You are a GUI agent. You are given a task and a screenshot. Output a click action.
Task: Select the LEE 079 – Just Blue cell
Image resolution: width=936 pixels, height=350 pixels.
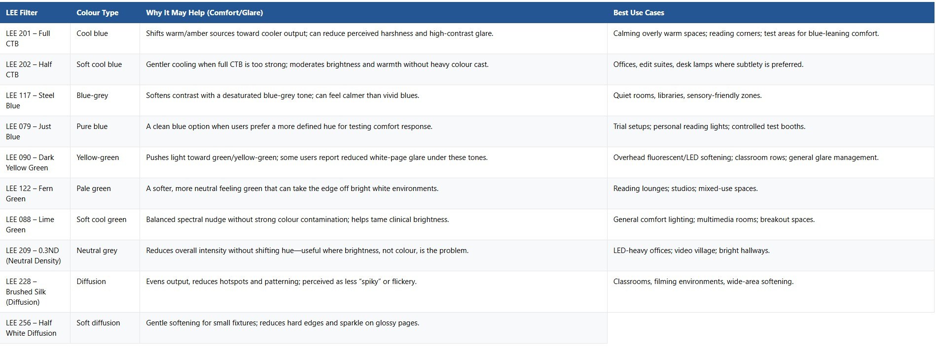click(x=29, y=131)
